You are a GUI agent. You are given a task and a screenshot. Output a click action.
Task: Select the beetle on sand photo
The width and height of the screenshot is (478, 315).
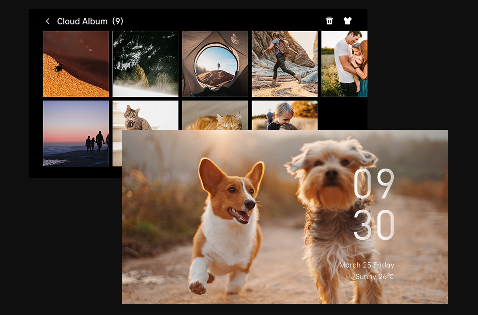pos(76,64)
